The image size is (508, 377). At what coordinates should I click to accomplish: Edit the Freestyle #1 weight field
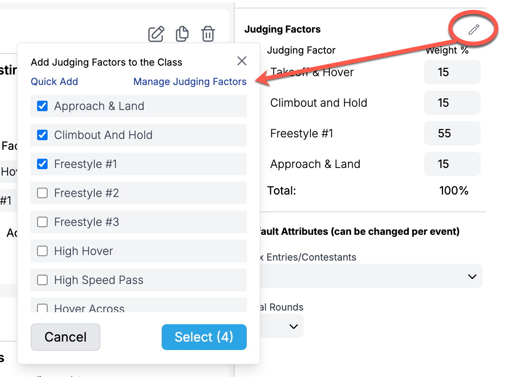pyautogui.click(x=452, y=133)
